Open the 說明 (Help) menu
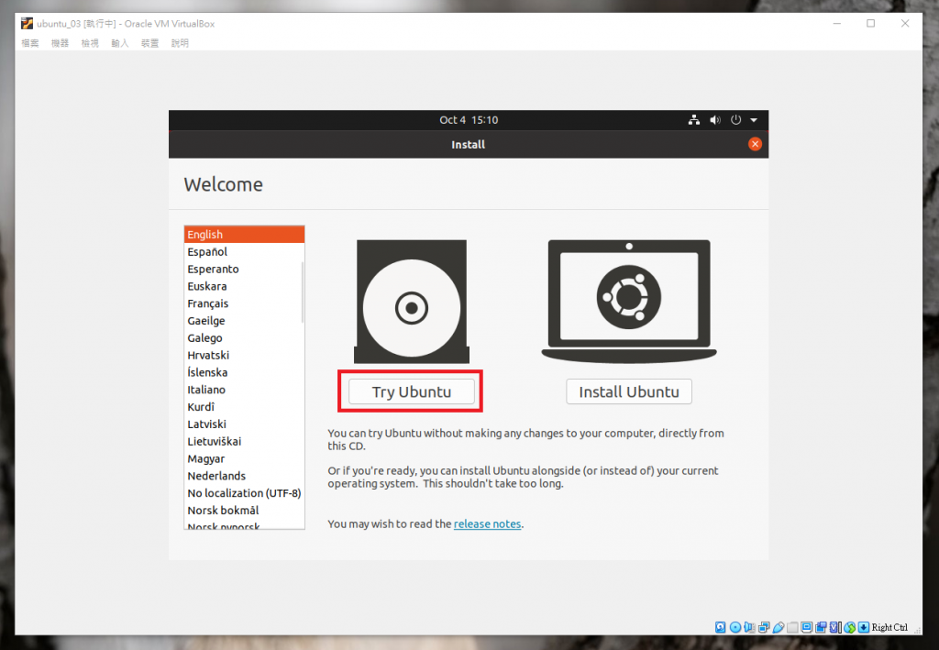The image size is (939, 650). click(180, 43)
